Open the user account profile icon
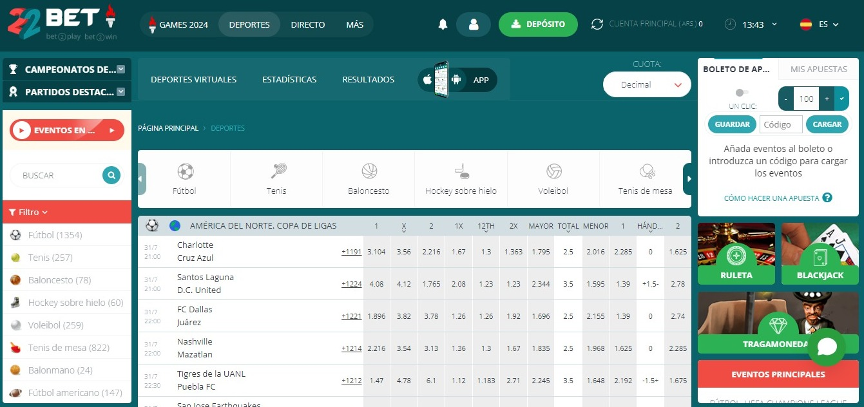The height and width of the screenshot is (407, 864). 474,24
